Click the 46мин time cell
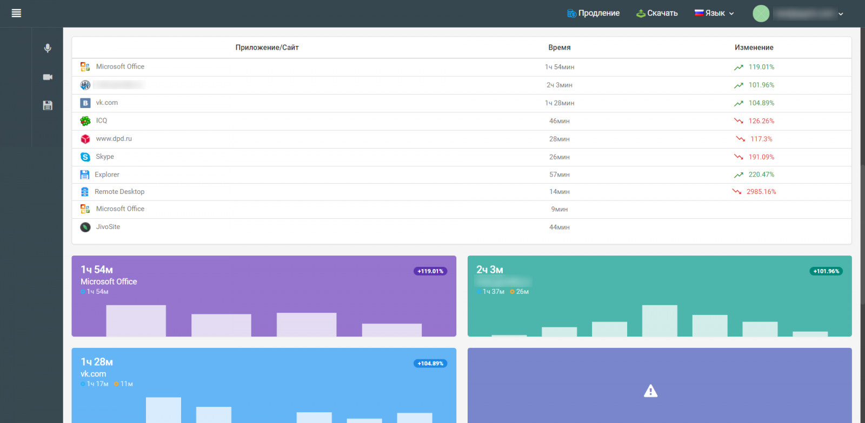The image size is (865, 423). tap(560, 121)
